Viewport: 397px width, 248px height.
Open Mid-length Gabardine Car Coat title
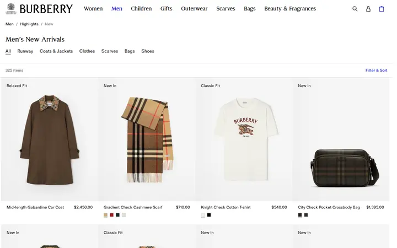click(x=35, y=207)
